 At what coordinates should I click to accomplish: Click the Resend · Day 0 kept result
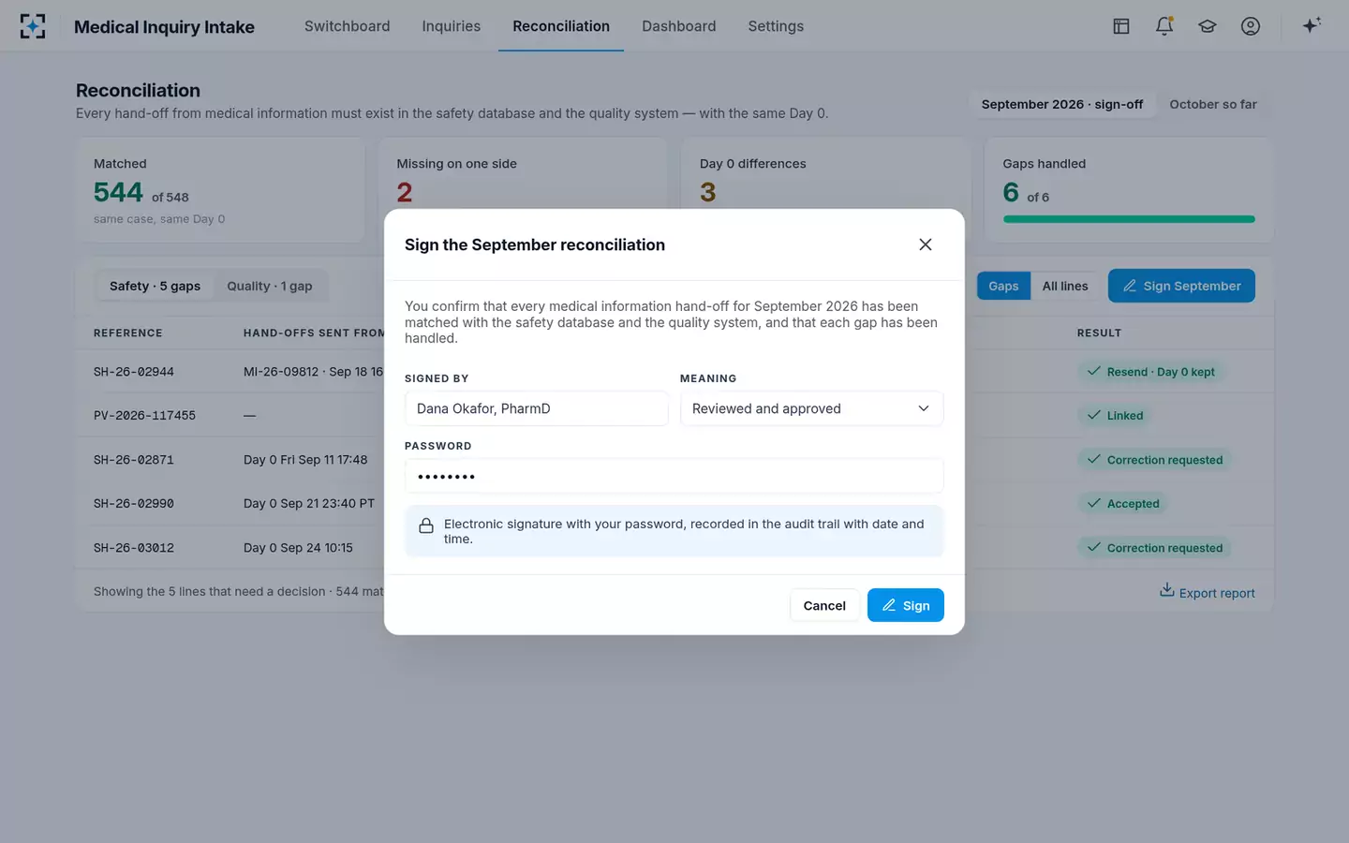point(1151,372)
